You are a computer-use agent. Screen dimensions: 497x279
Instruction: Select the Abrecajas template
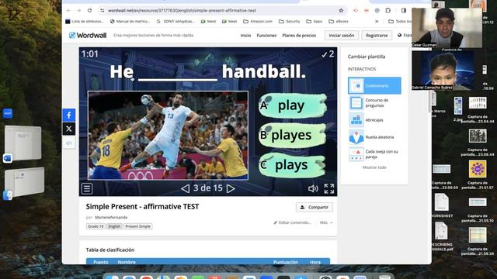(374, 120)
